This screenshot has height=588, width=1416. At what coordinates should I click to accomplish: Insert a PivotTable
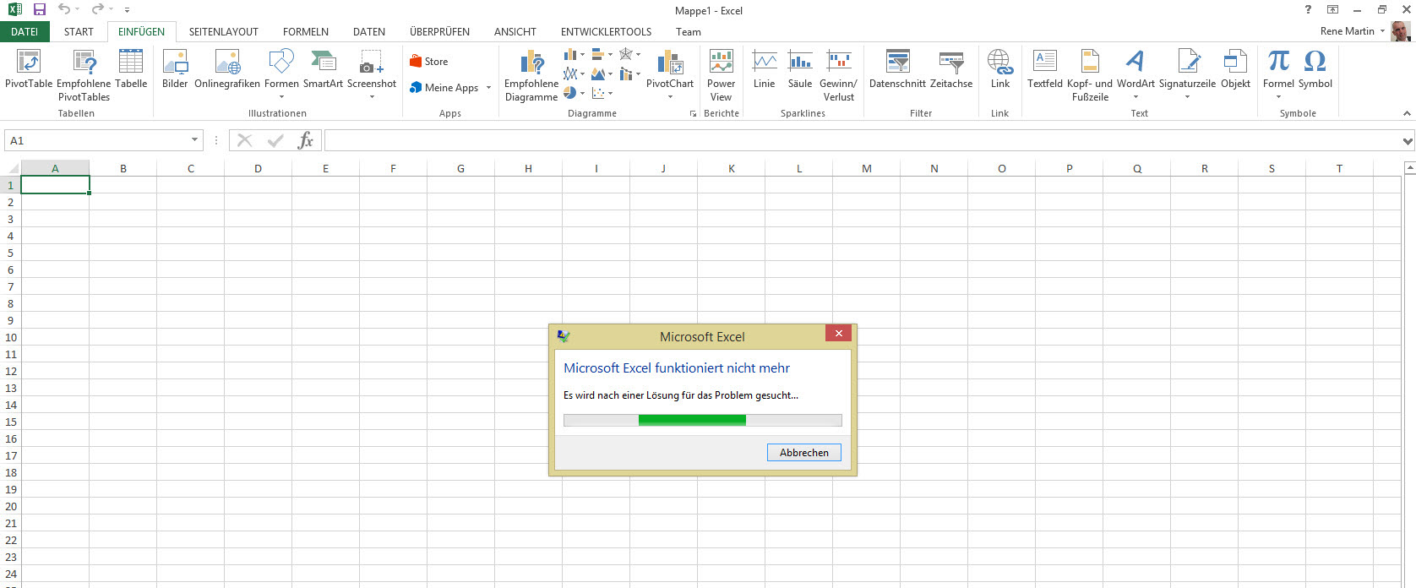(x=29, y=68)
